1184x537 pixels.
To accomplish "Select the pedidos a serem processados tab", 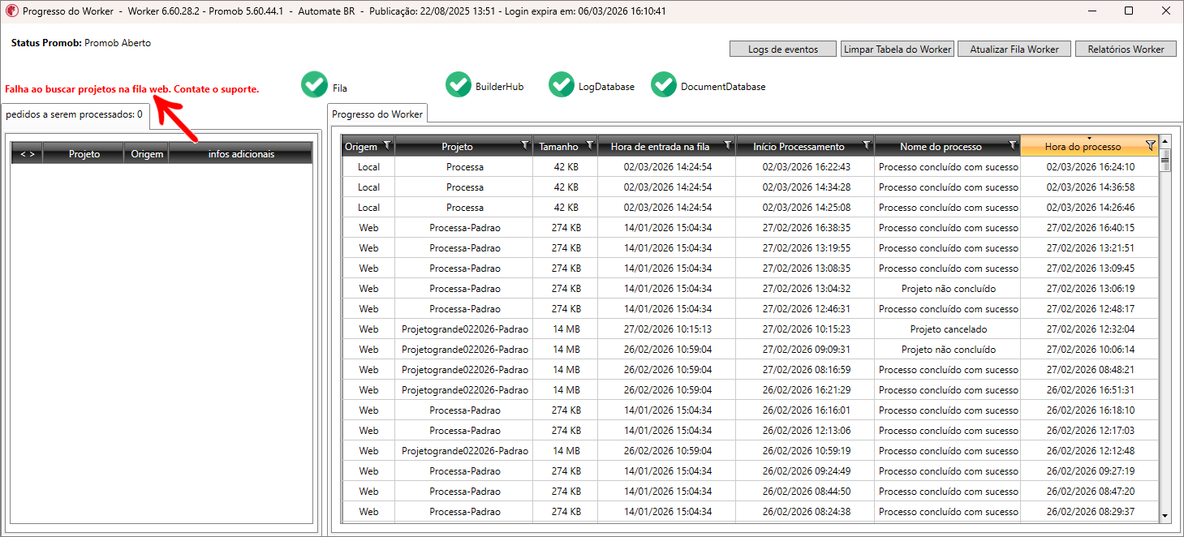I will point(74,114).
